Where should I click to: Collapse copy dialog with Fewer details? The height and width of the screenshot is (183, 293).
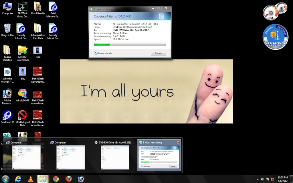(103, 53)
